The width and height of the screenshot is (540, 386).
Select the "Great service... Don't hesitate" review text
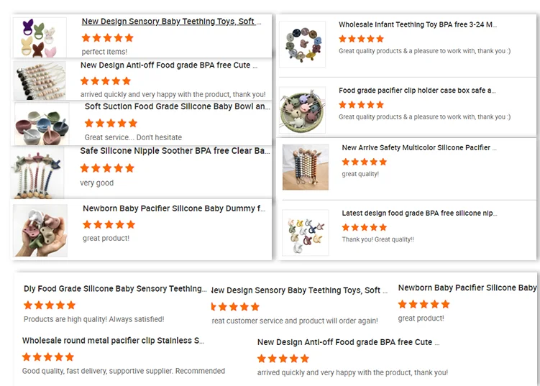point(133,137)
